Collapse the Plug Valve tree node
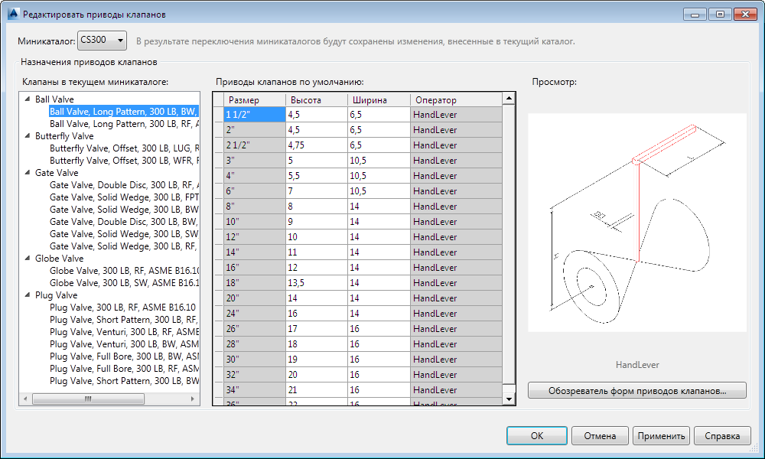This screenshot has height=459, width=765. tap(28, 295)
